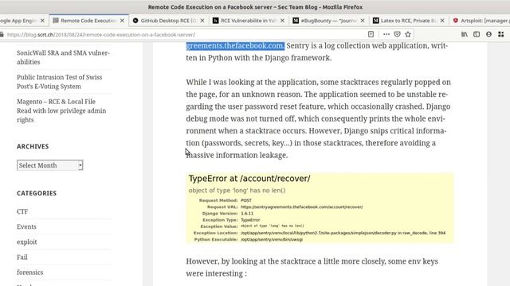This screenshot has height=286, width=510.
Task: Open SonicWall SRA and SMA vulnerabilities post
Action: tap(63, 57)
